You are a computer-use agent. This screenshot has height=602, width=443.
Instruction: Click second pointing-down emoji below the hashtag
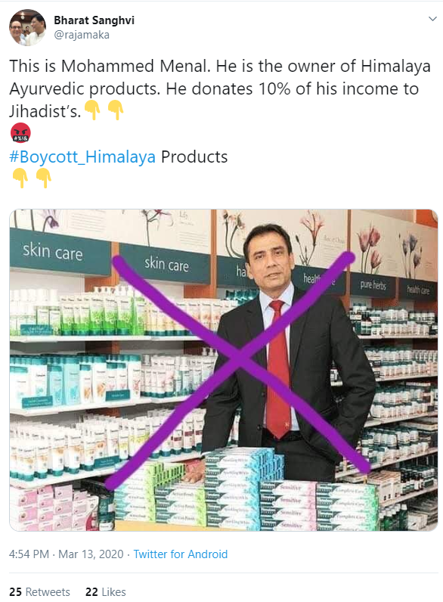44,178
